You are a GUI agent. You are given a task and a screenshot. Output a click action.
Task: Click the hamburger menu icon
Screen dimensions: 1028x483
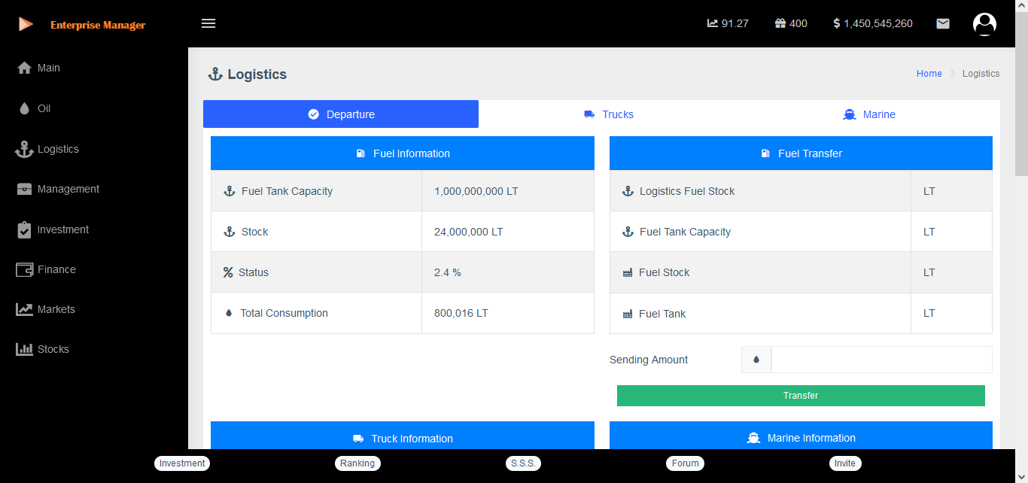208,23
